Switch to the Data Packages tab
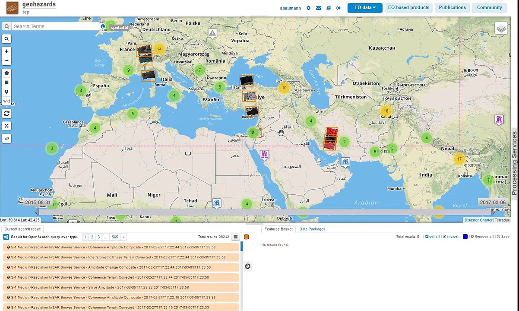The height and width of the screenshot is (311, 519). point(312,229)
